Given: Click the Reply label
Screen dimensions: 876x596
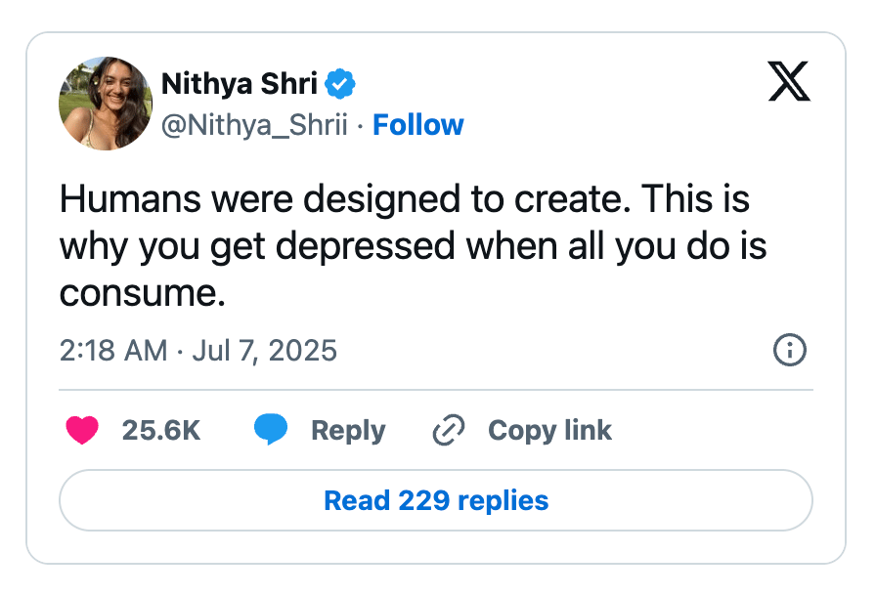Looking at the screenshot, I should [x=348, y=431].
